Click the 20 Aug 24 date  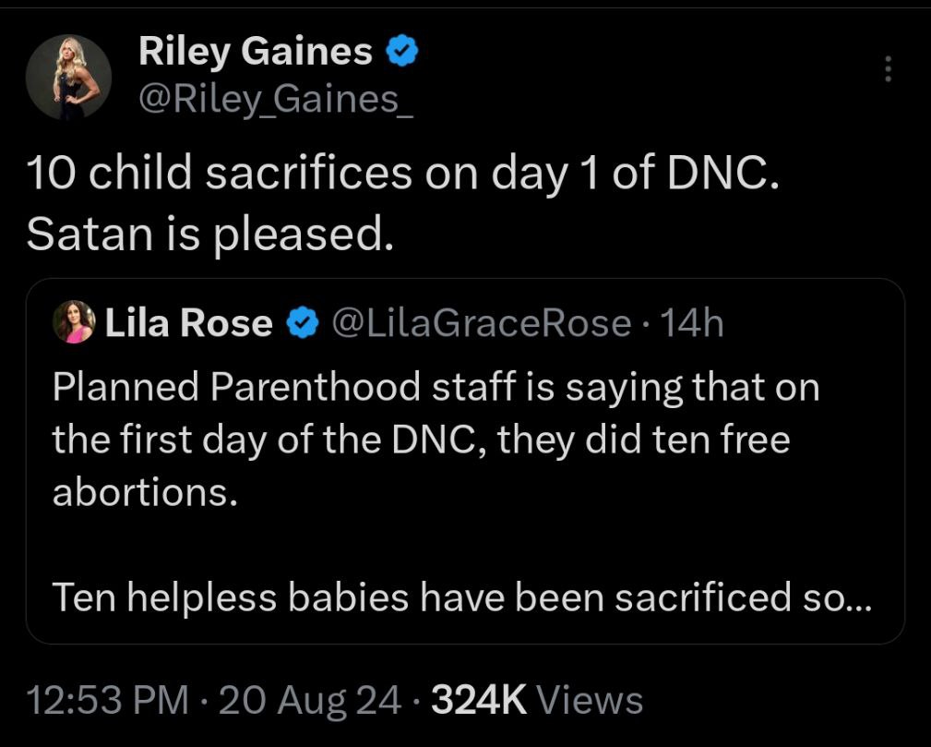pyautogui.click(x=310, y=700)
